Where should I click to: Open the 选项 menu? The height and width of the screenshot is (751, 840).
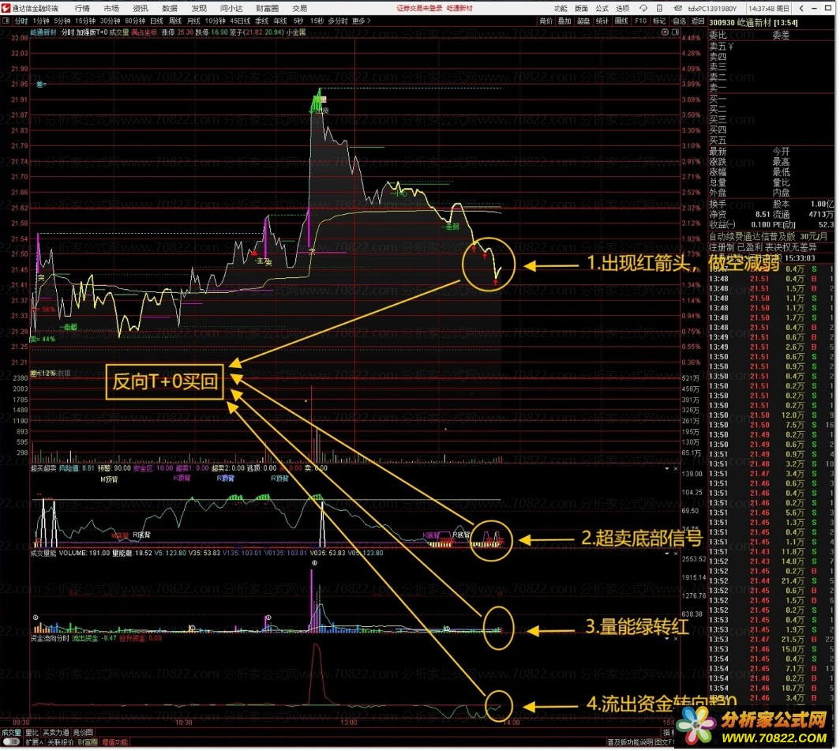pos(622,9)
